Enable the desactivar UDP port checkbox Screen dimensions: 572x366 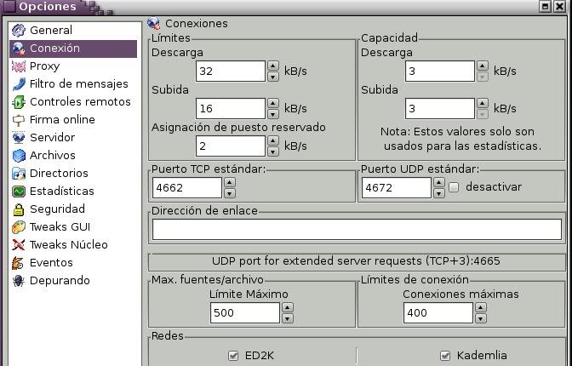point(454,187)
